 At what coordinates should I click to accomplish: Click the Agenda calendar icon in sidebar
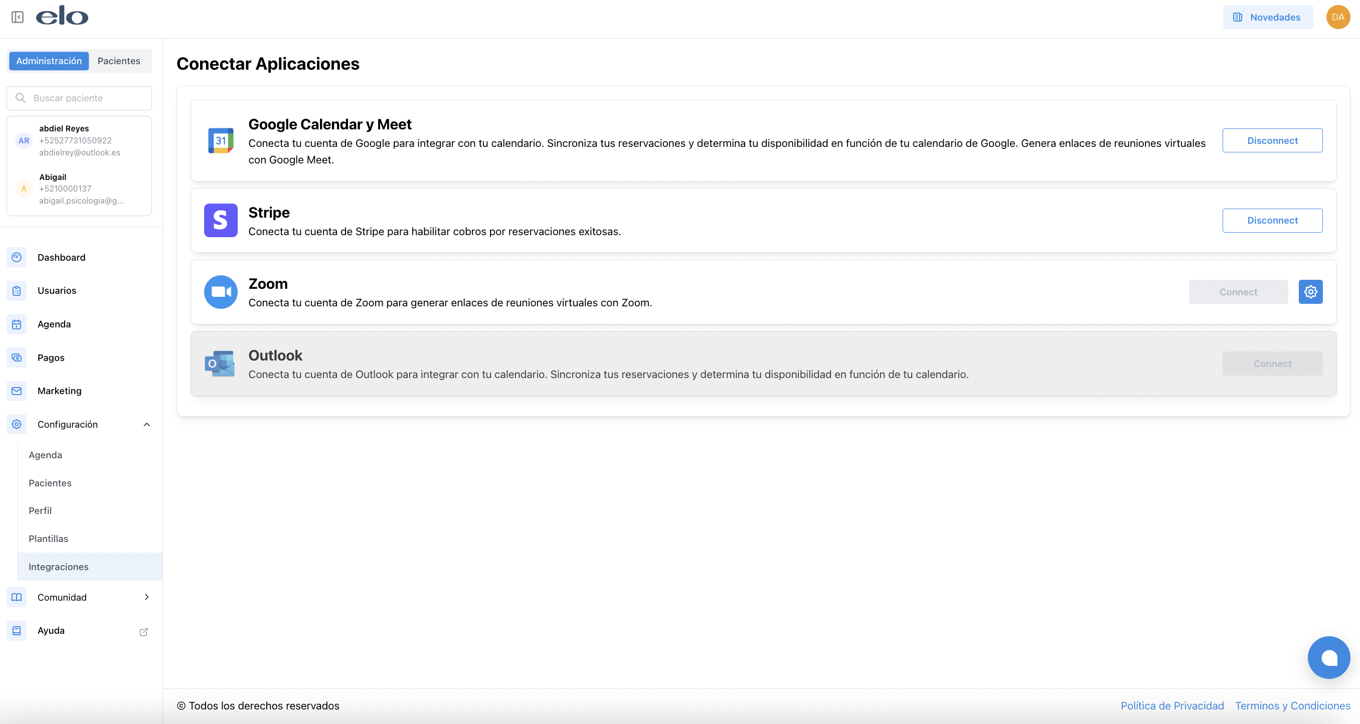point(17,324)
